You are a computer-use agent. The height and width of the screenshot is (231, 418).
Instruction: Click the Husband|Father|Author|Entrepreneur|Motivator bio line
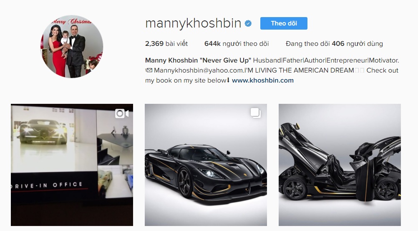pyautogui.click(x=326, y=60)
